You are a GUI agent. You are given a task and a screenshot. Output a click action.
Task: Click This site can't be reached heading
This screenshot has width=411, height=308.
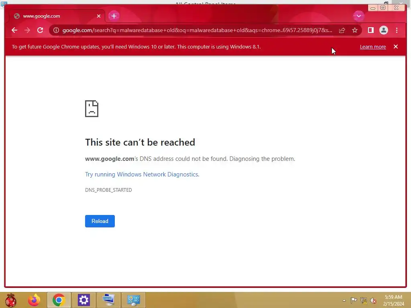coord(140,142)
